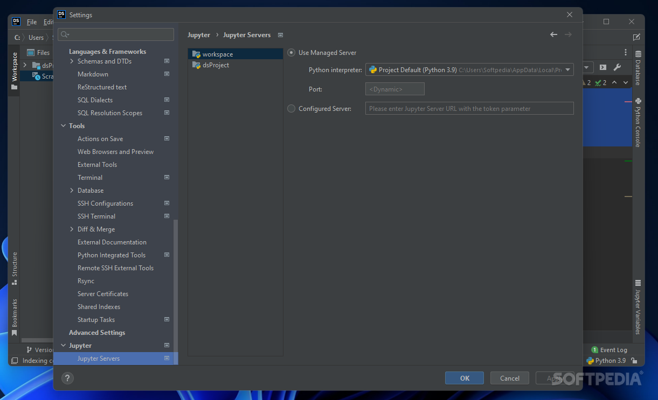The height and width of the screenshot is (400, 658).
Task: Click the Cancel button
Action: click(510, 378)
